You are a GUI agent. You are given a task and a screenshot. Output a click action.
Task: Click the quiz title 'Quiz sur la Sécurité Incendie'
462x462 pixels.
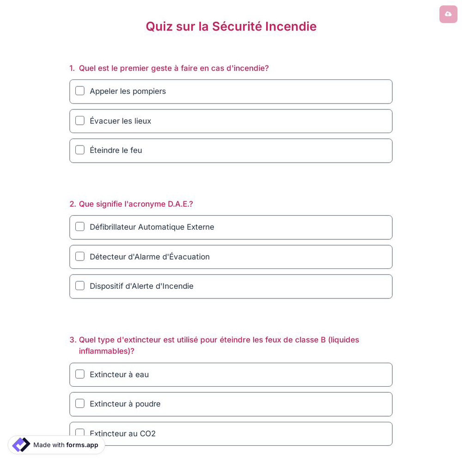(x=231, y=26)
